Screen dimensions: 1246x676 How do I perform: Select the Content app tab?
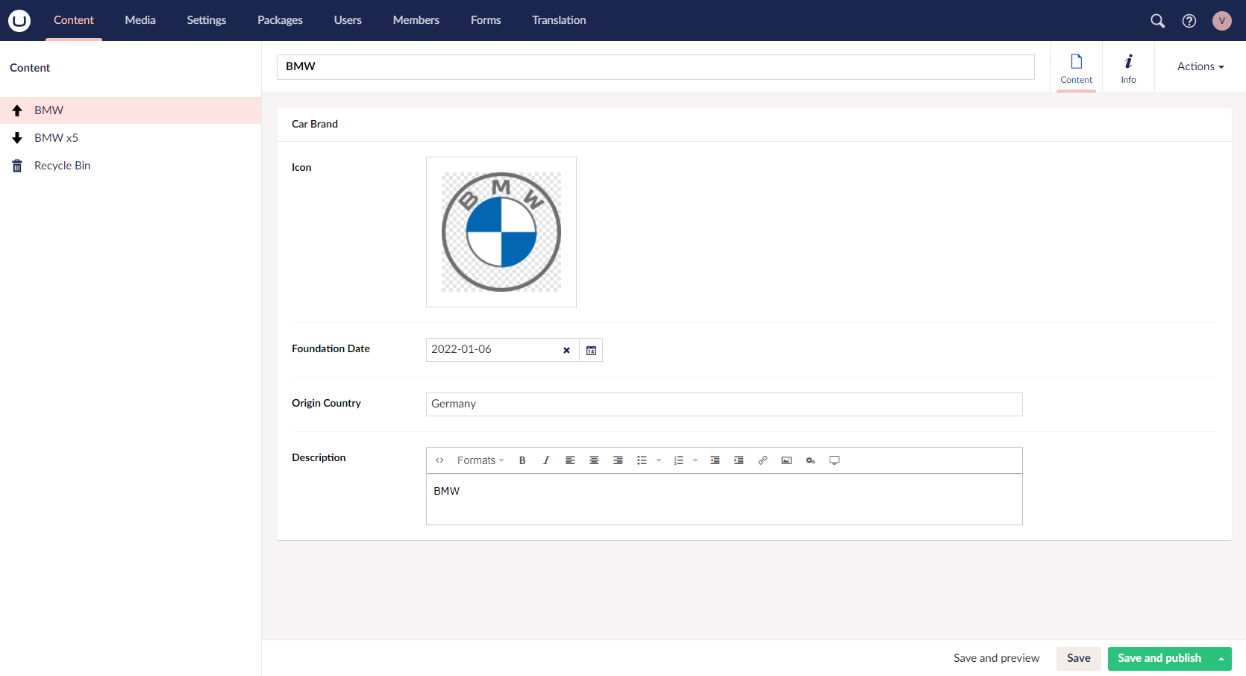point(1076,68)
